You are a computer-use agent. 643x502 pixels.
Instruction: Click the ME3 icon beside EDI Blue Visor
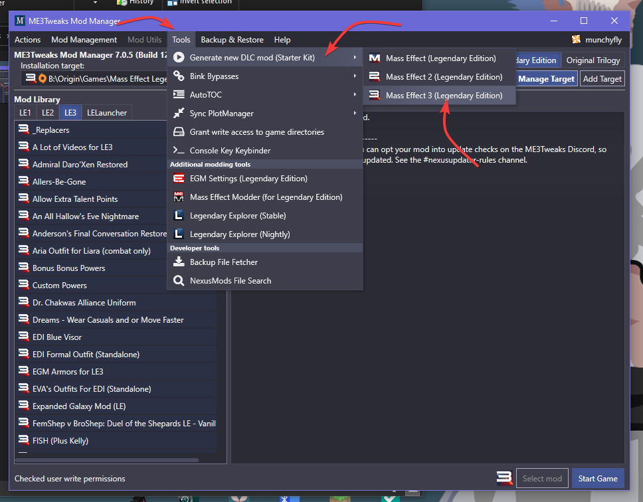pos(24,336)
